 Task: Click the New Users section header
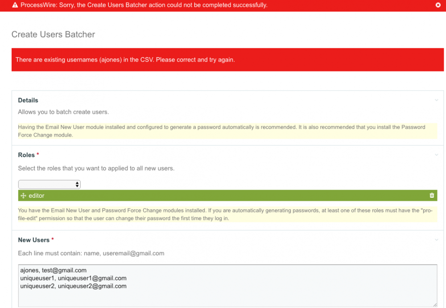[x=33, y=240]
